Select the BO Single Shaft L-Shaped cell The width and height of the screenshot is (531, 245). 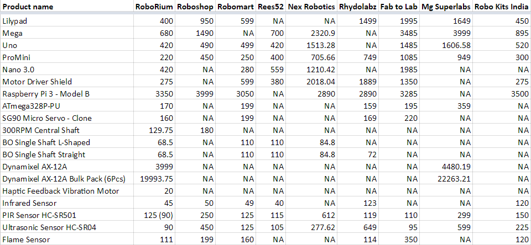tap(66, 142)
